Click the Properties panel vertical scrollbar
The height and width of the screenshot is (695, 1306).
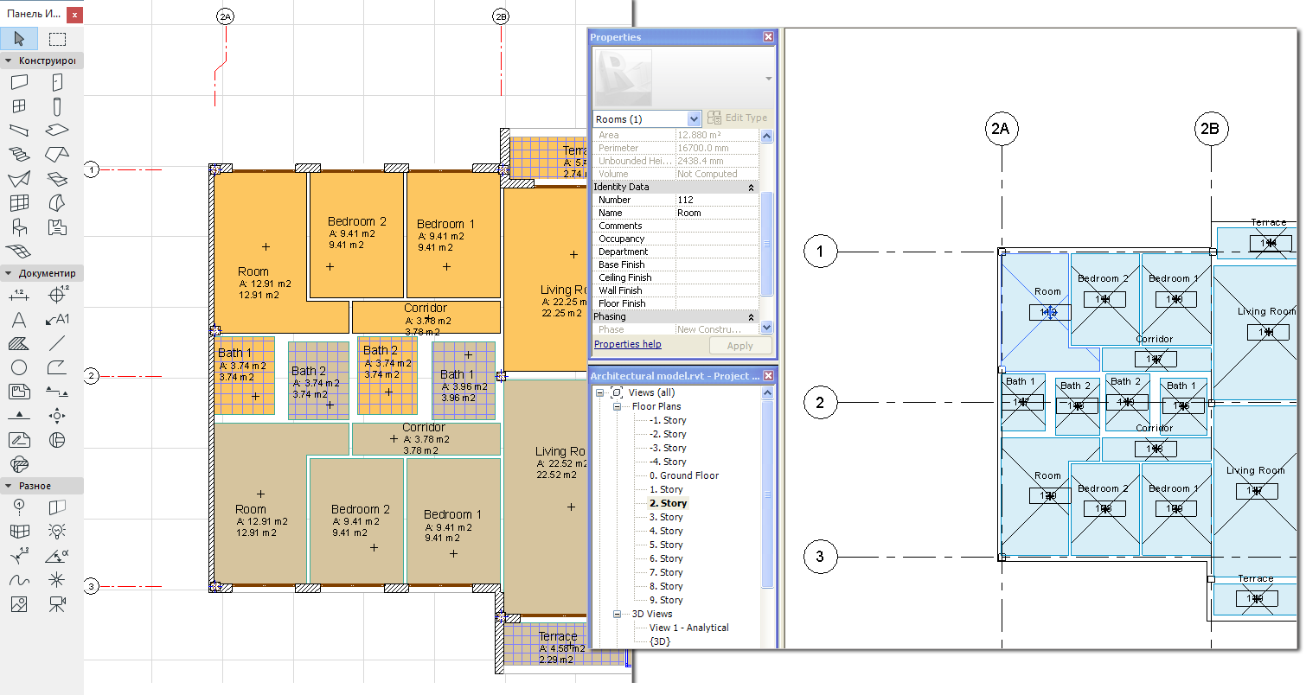766,232
